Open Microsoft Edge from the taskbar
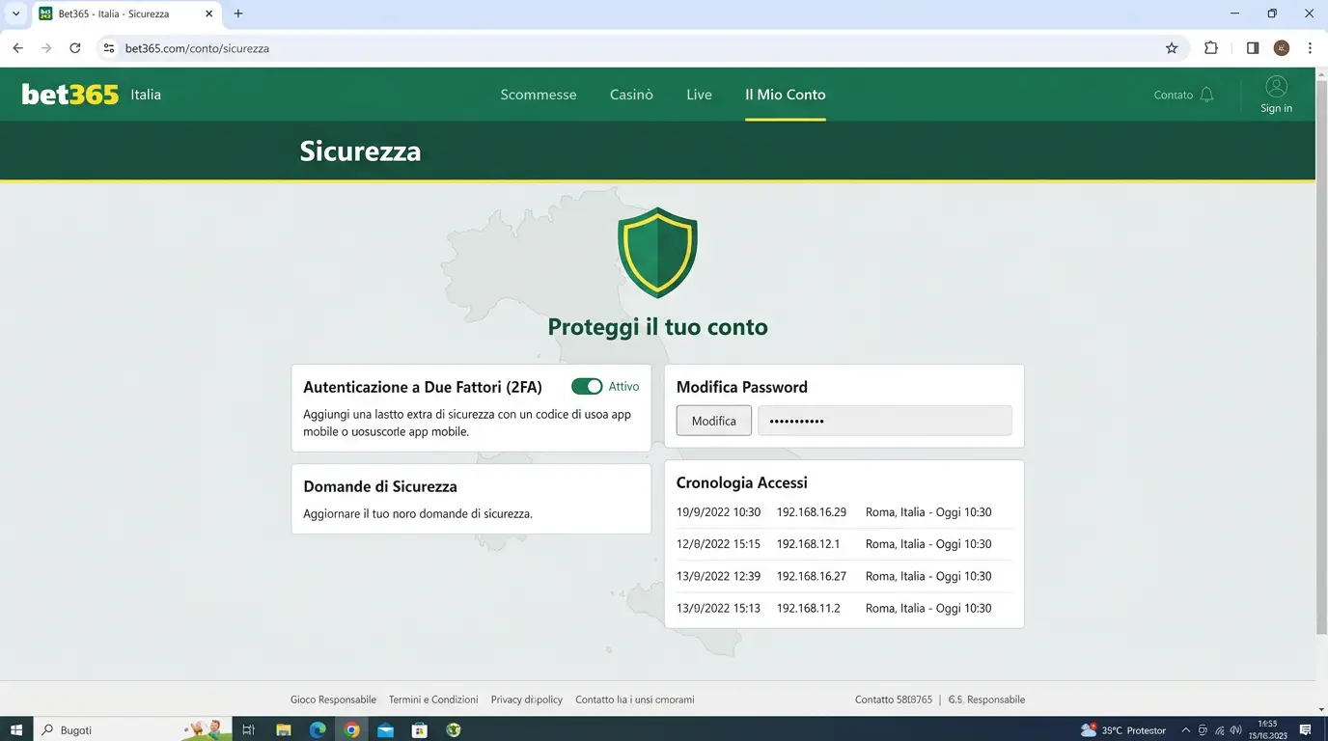Image resolution: width=1328 pixels, height=741 pixels. (x=318, y=730)
